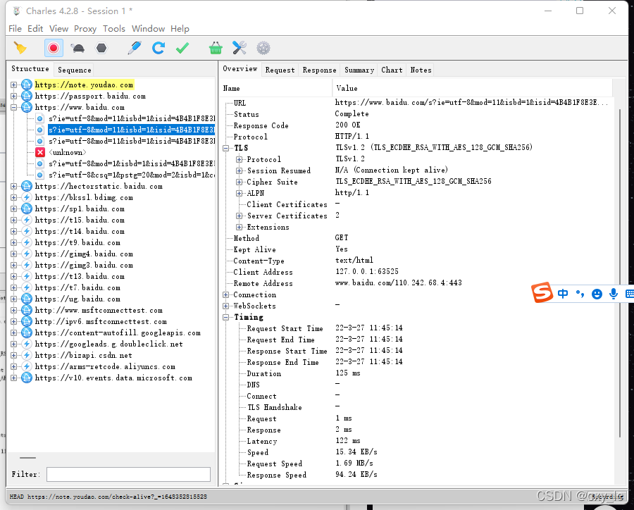Expand the Connection row
This screenshot has width=634, height=510.
226,295
